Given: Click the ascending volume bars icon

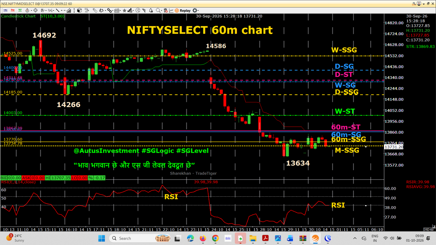Looking at the screenshot, I should point(69,11).
